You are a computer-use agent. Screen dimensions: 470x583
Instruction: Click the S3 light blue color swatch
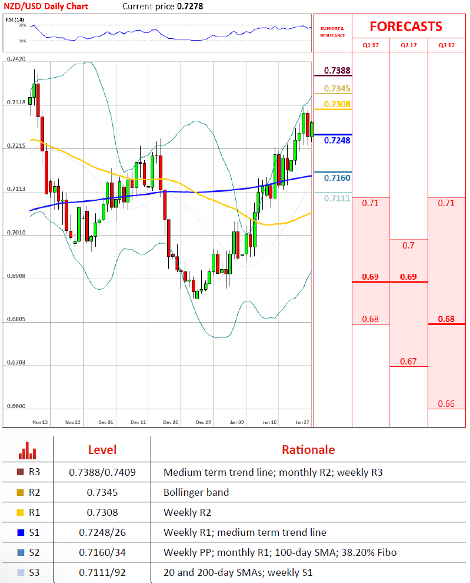tap(21, 572)
